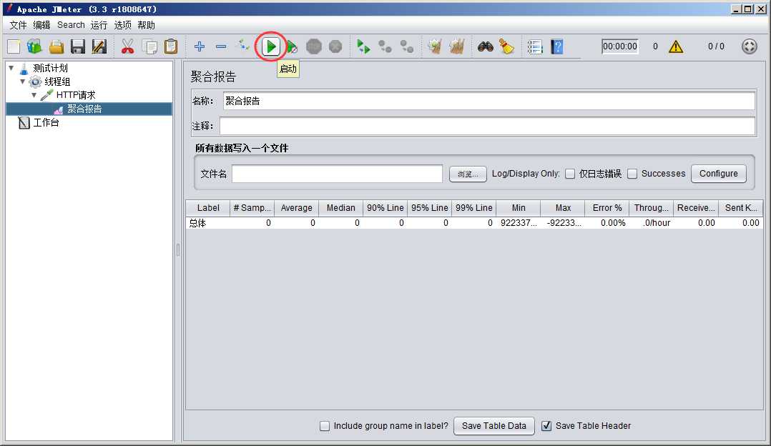
Task: Click the 90% Line column header
Action: coord(385,208)
